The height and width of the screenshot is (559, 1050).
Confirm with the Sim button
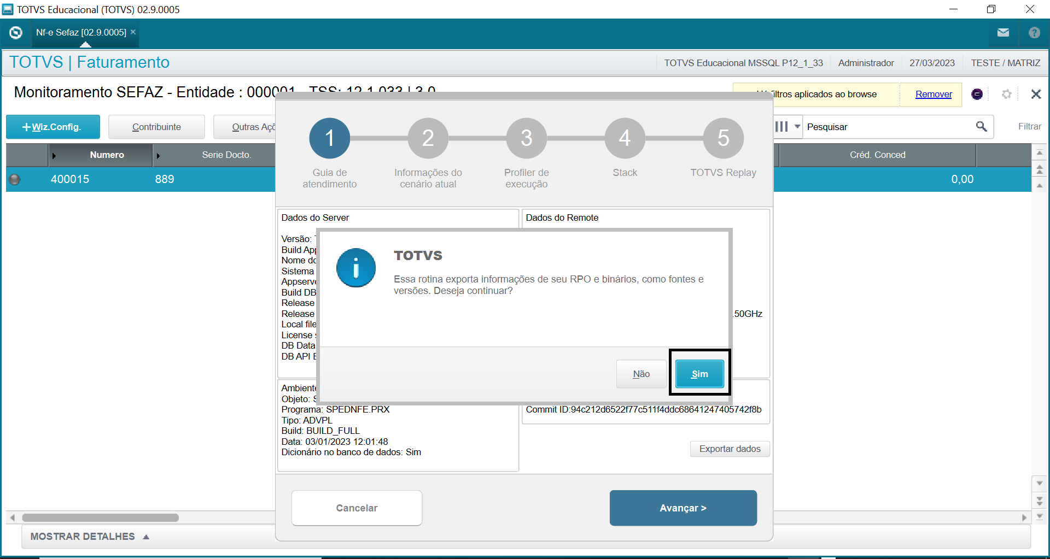(699, 374)
